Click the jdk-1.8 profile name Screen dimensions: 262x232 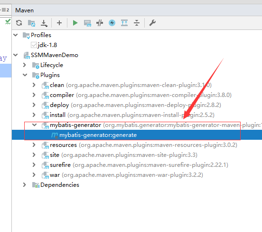[47, 45]
